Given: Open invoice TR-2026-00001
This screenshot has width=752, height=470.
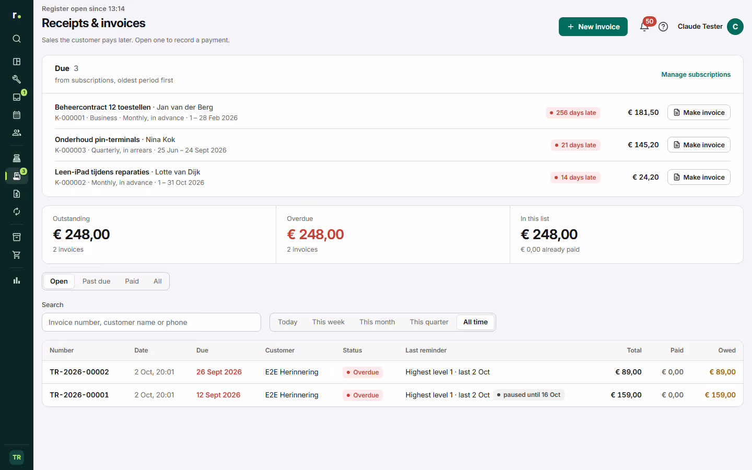Looking at the screenshot, I should pos(393,395).
